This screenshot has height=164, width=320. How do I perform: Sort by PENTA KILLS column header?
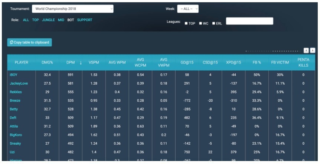(303, 62)
